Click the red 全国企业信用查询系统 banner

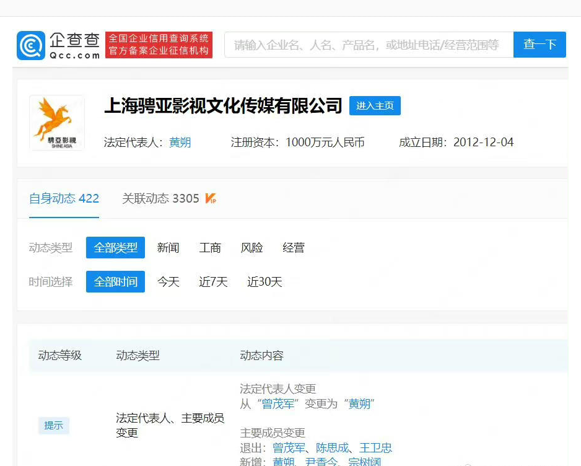point(159,45)
